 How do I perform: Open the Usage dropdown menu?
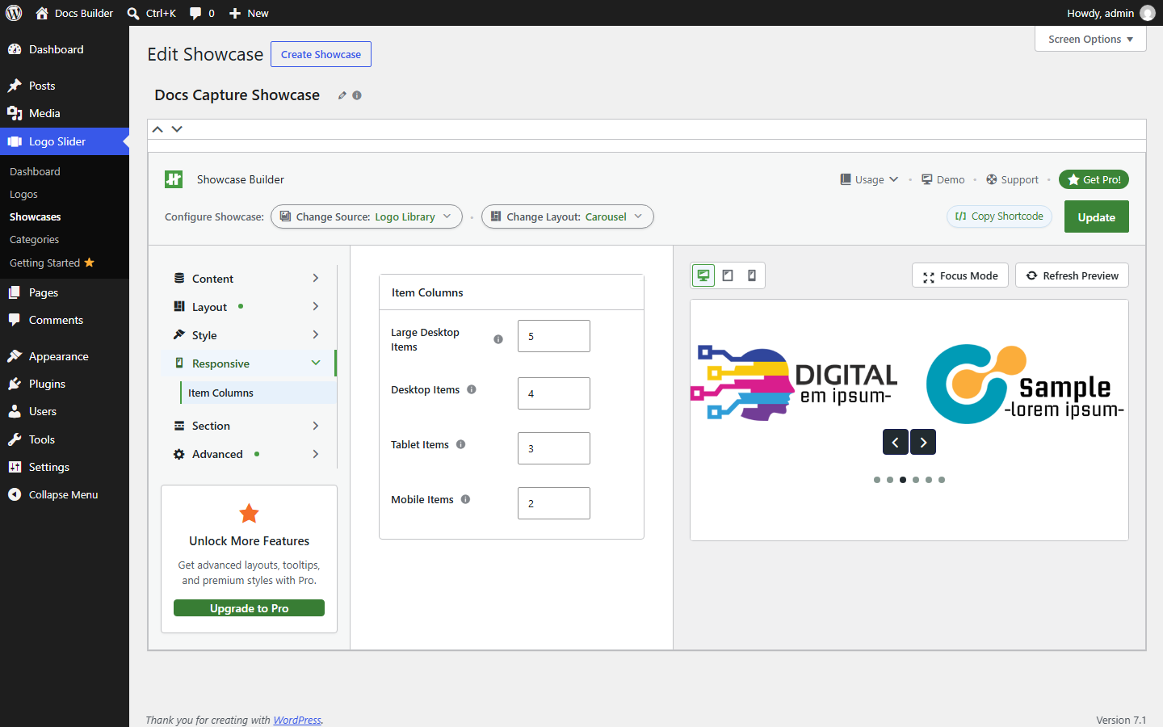(869, 179)
